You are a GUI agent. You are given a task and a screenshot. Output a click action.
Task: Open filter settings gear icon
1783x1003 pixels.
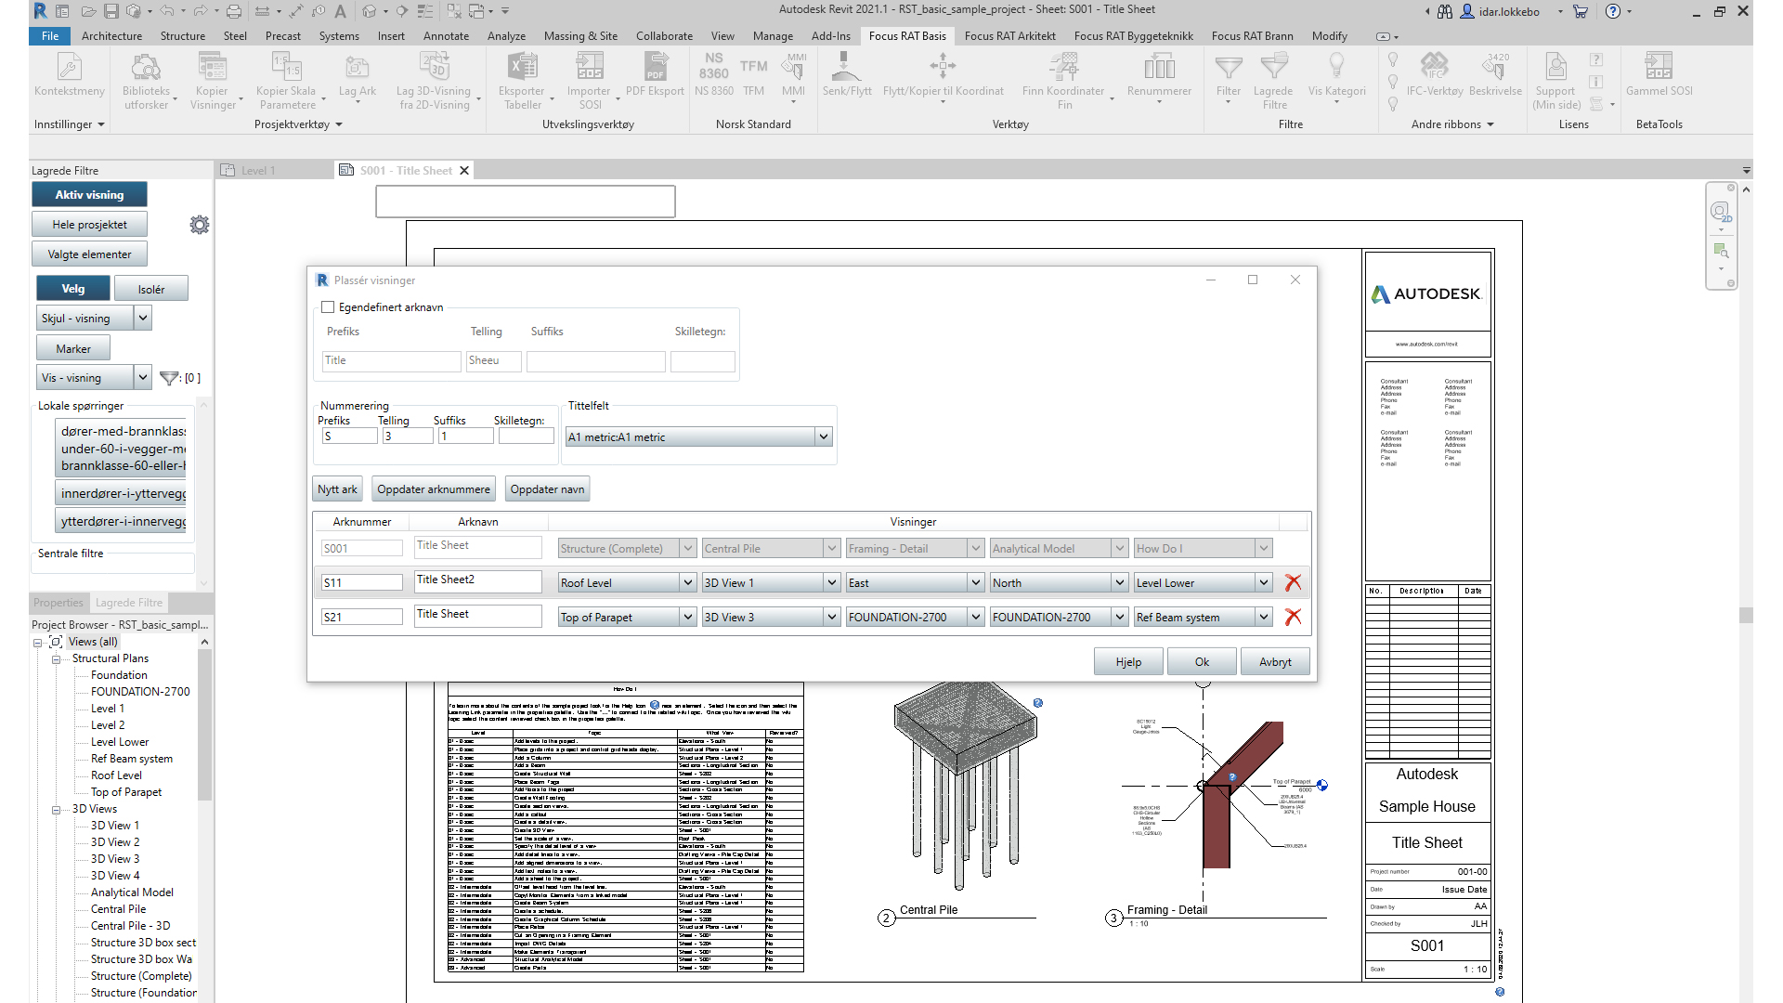pyautogui.click(x=199, y=225)
